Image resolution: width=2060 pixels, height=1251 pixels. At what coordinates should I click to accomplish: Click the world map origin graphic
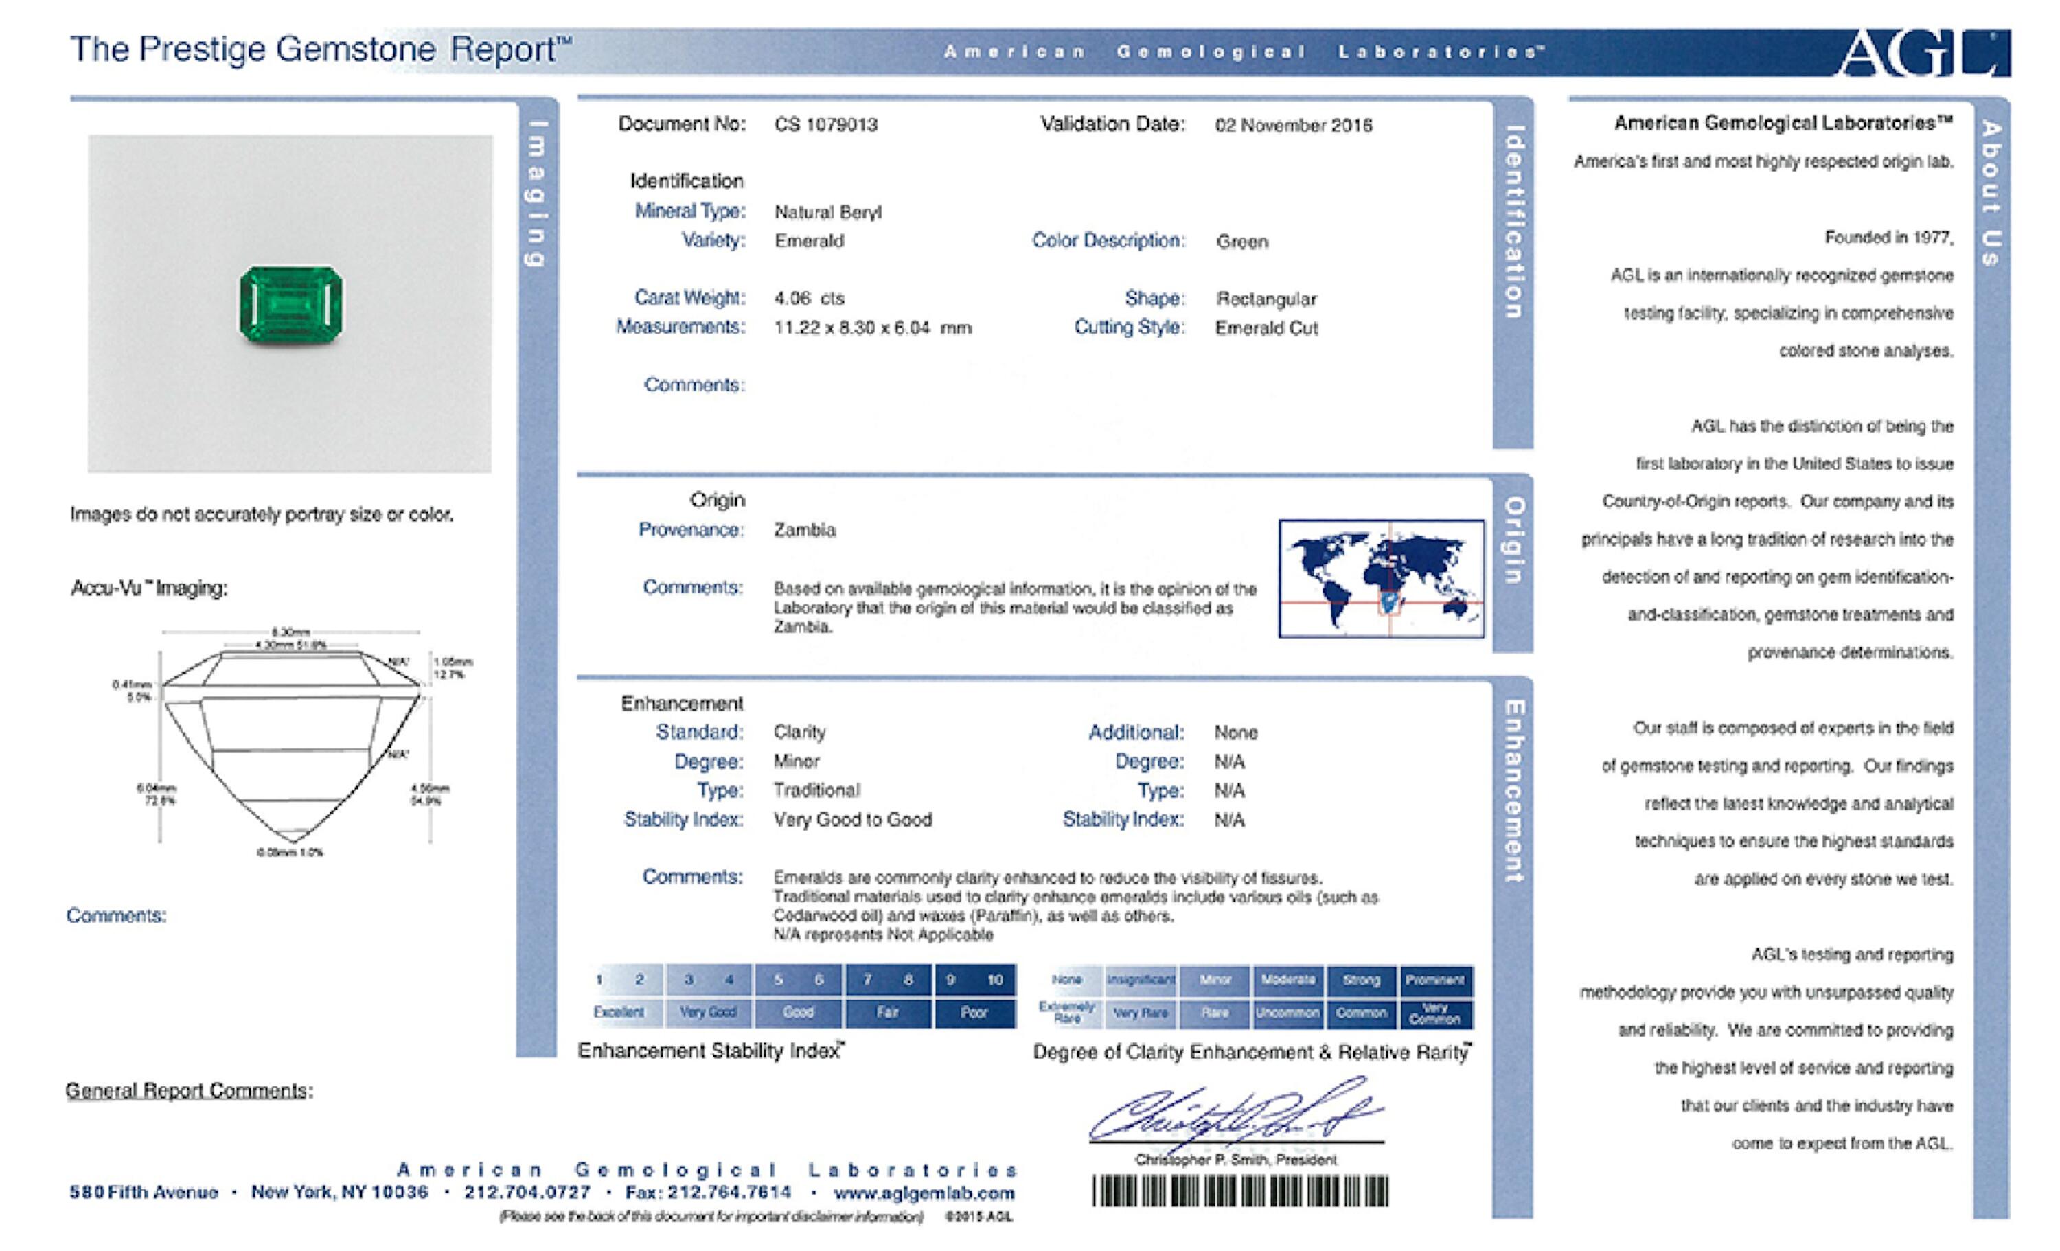point(1381,579)
